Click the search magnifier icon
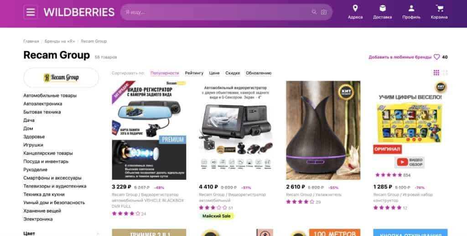 (x=314, y=12)
